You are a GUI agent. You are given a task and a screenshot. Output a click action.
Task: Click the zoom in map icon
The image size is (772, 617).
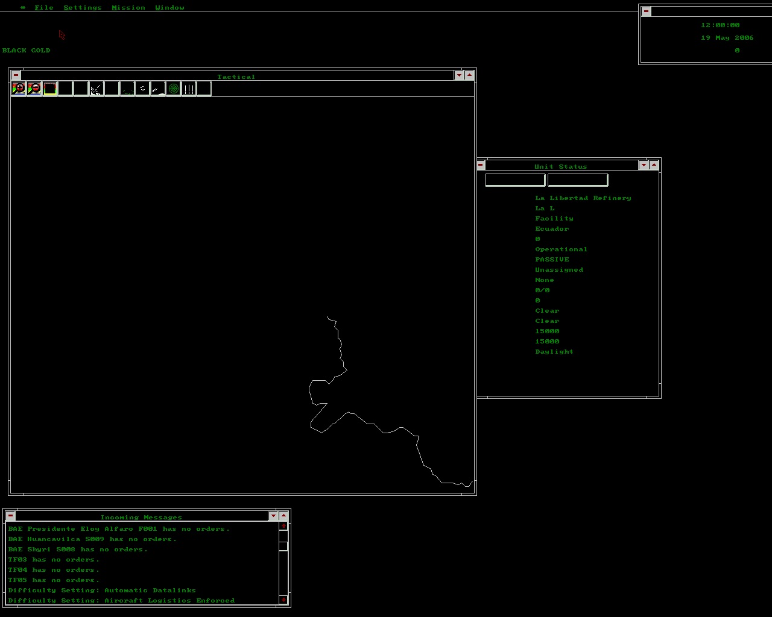19,89
